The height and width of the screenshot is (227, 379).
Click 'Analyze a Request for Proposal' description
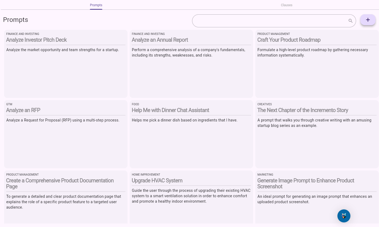[x=63, y=120]
